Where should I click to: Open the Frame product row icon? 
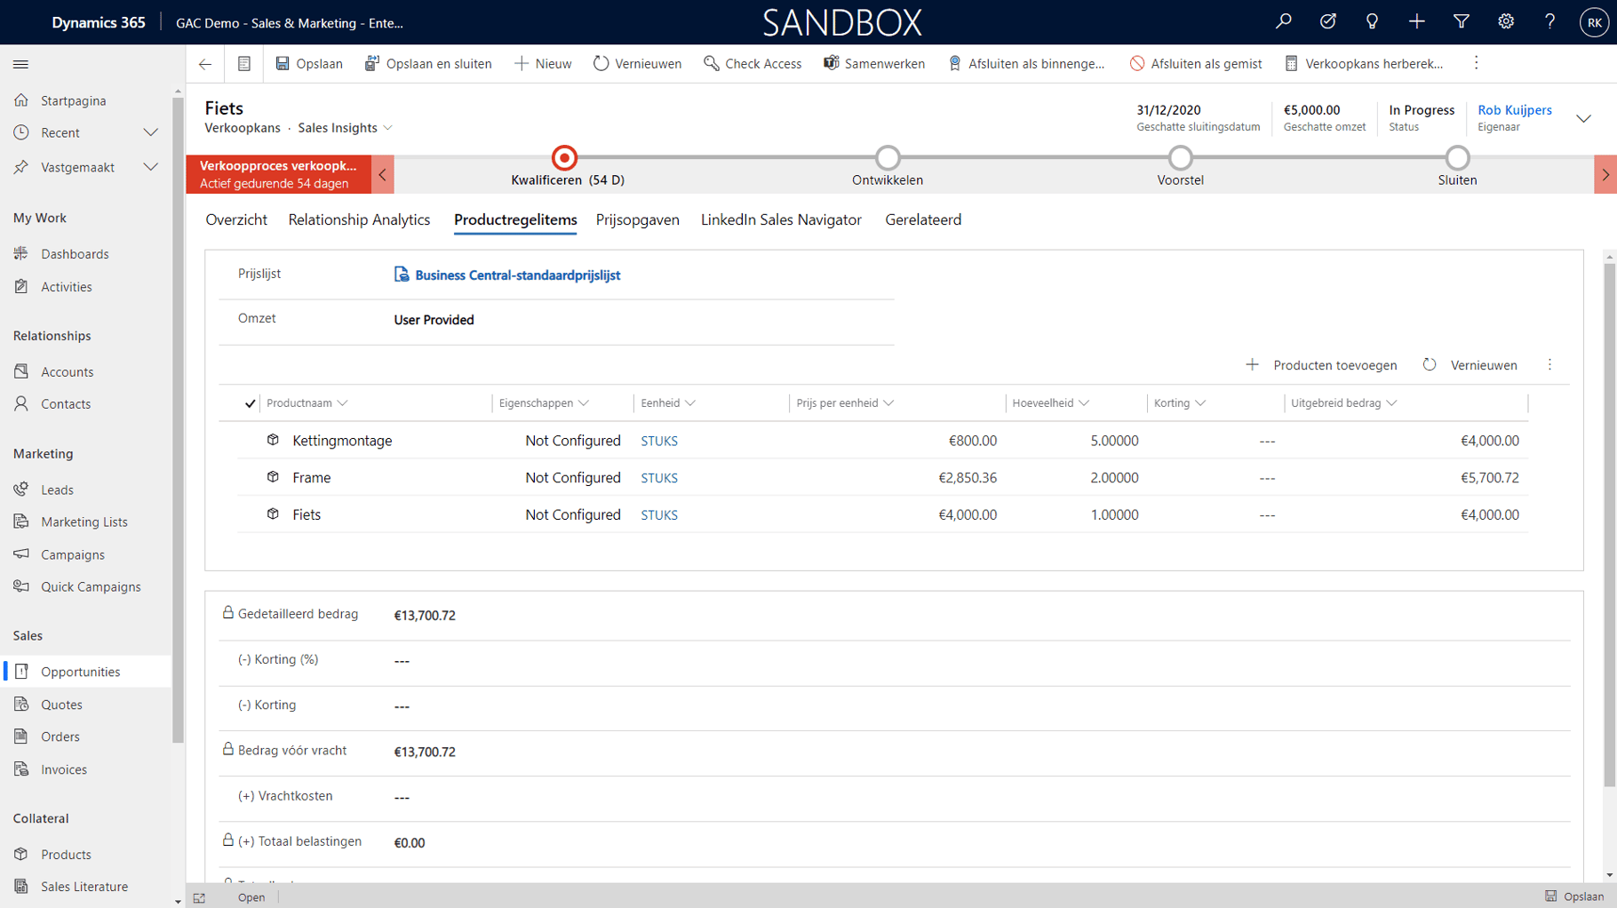(x=273, y=477)
